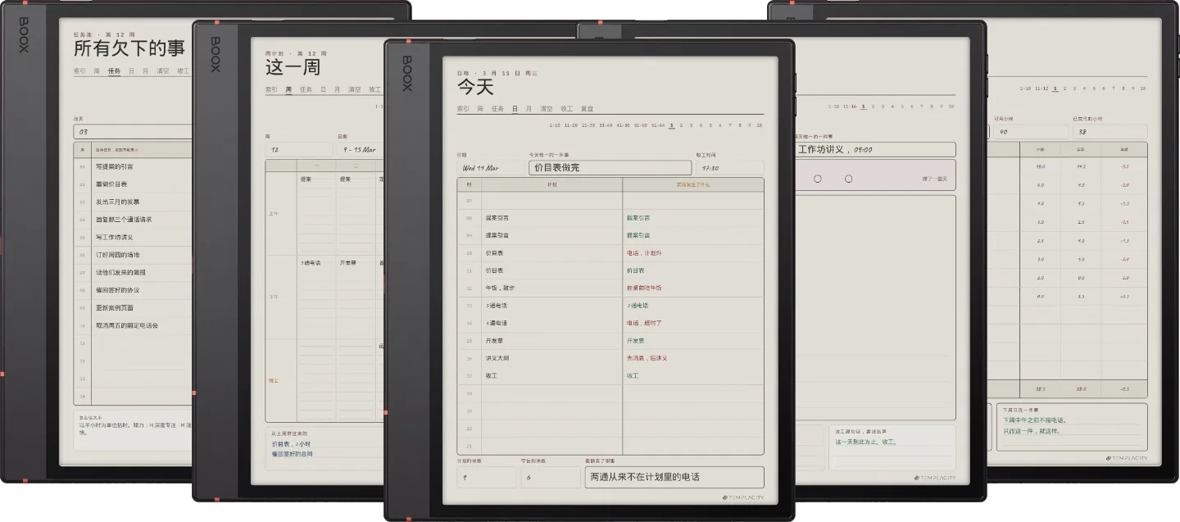This screenshot has width=1180, height=522.
Task: Select the circle nearest 撑了一整天
Action: (848, 179)
